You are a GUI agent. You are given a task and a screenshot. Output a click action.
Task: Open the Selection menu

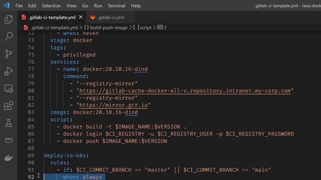click(x=51, y=5)
